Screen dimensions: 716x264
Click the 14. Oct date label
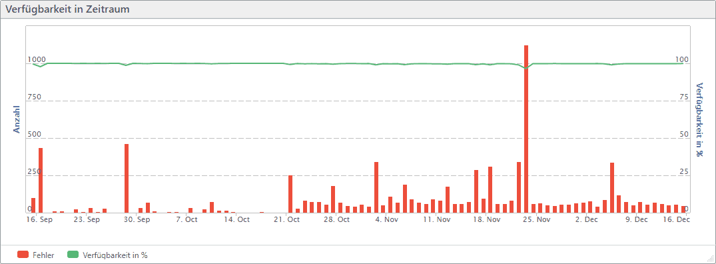click(x=237, y=220)
